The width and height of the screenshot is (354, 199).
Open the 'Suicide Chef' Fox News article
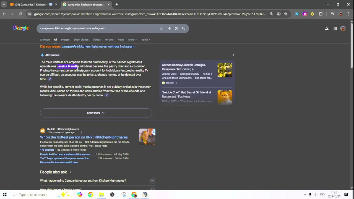tap(186, 95)
